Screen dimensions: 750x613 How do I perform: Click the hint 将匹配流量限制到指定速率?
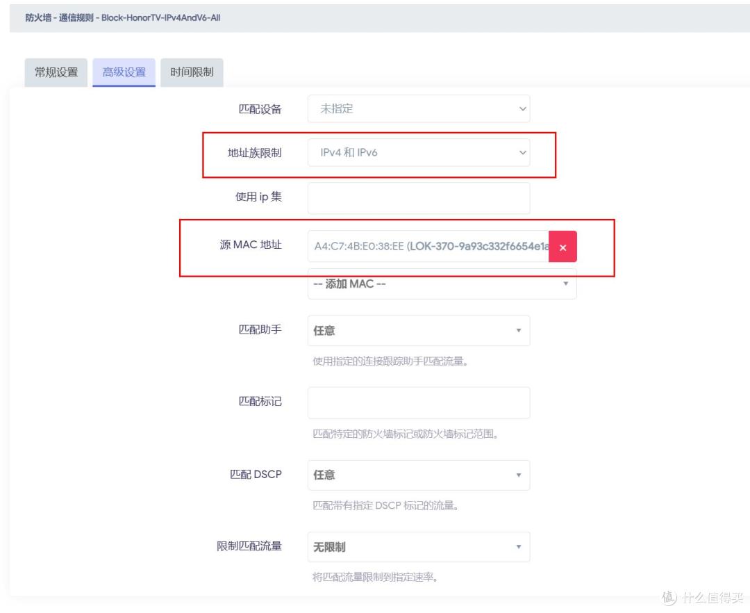point(375,578)
